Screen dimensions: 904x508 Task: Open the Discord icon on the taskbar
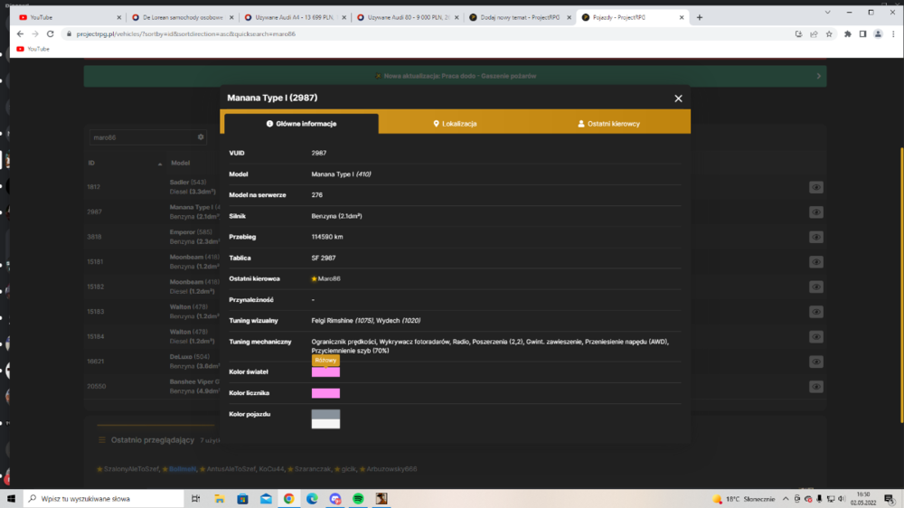pos(335,499)
